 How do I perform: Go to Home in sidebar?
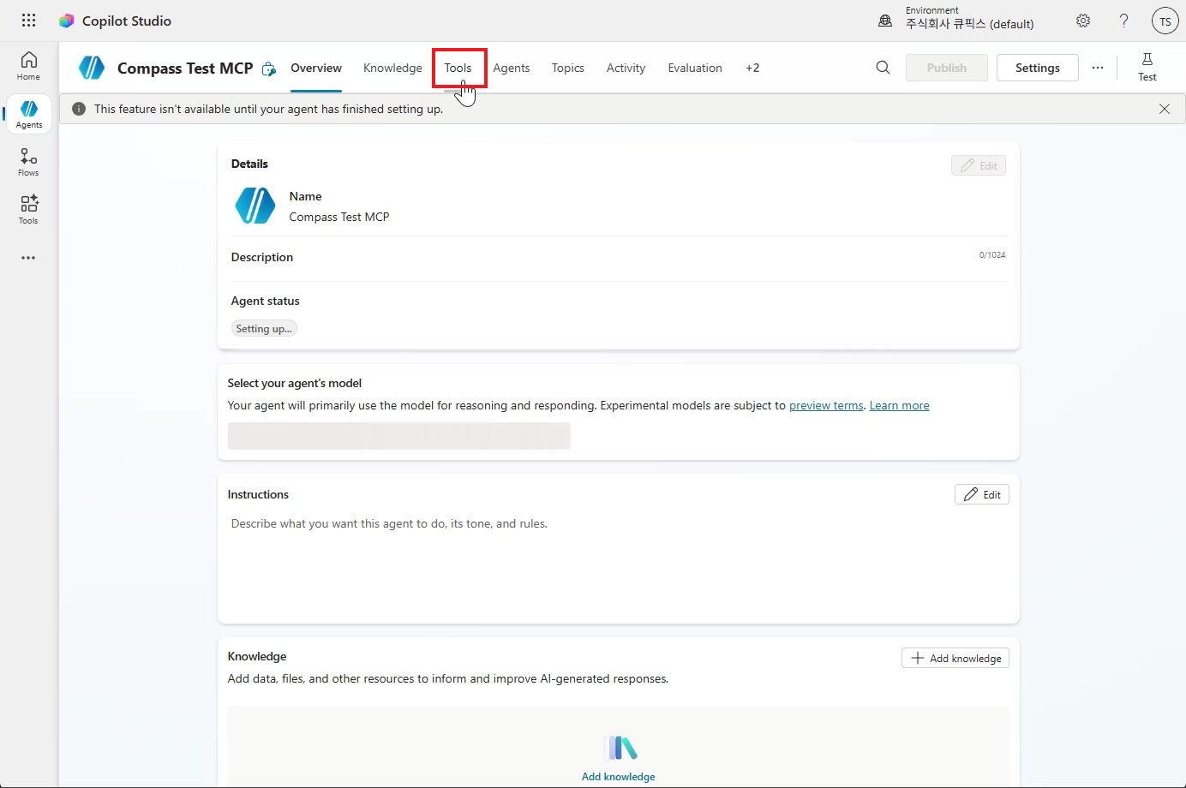coord(28,66)
